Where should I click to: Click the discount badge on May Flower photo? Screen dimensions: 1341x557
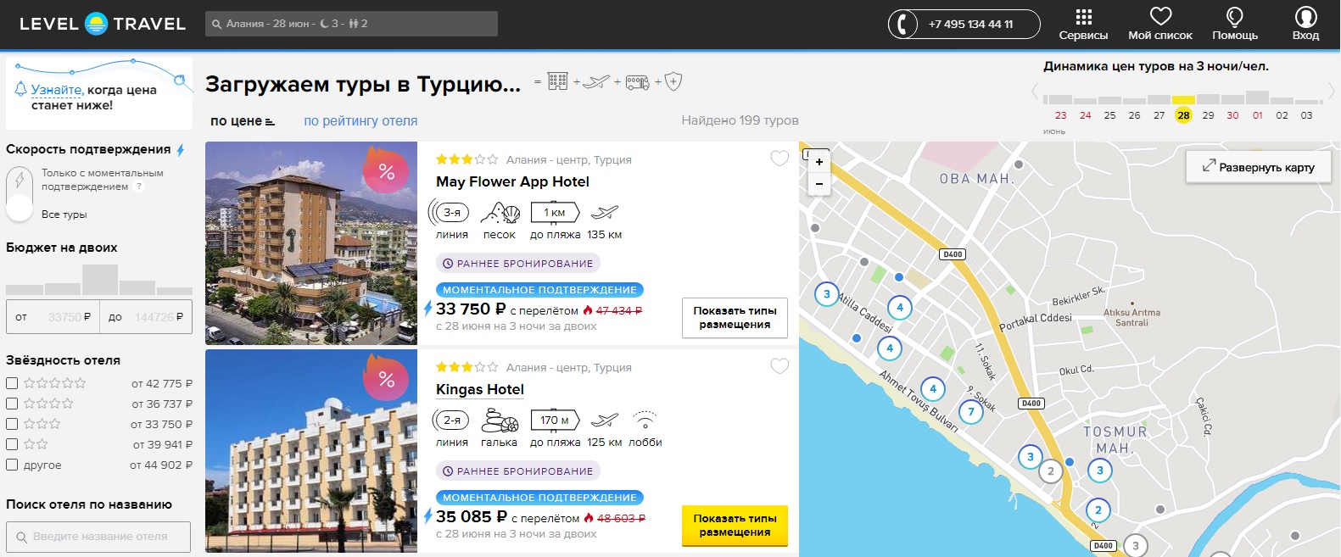click(386, 171)
